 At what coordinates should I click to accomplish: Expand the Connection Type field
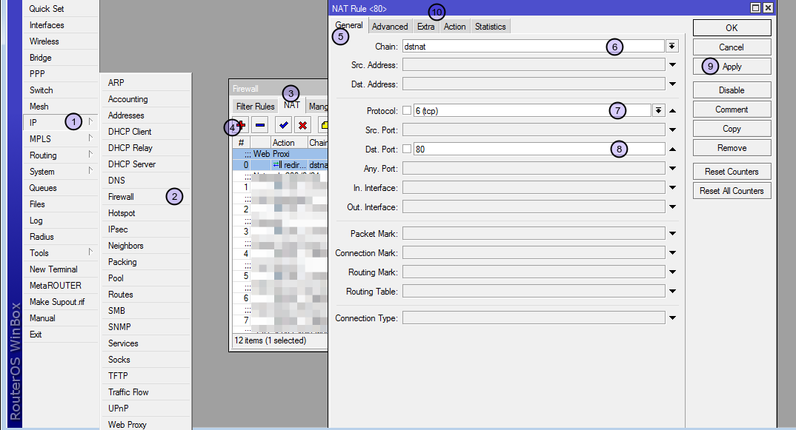[x=672, y=318]
